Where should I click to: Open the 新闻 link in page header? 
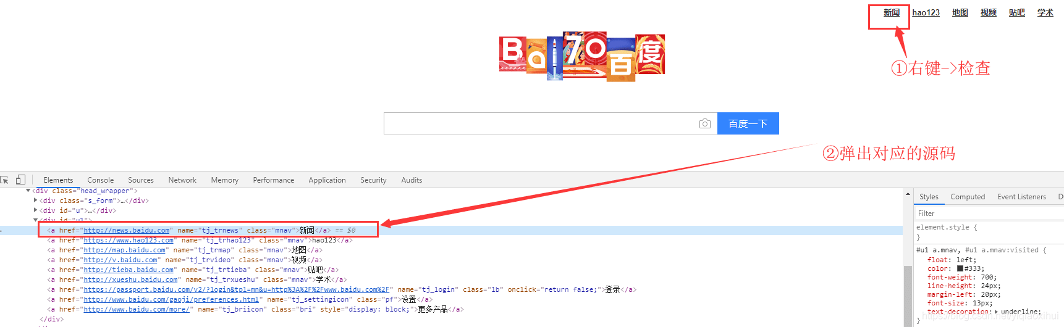891,12
